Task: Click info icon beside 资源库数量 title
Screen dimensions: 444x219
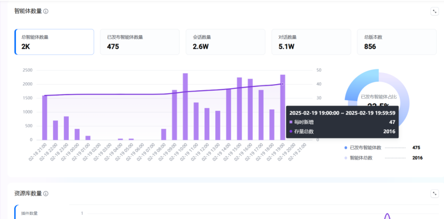Action: click(x=46, y=194)
